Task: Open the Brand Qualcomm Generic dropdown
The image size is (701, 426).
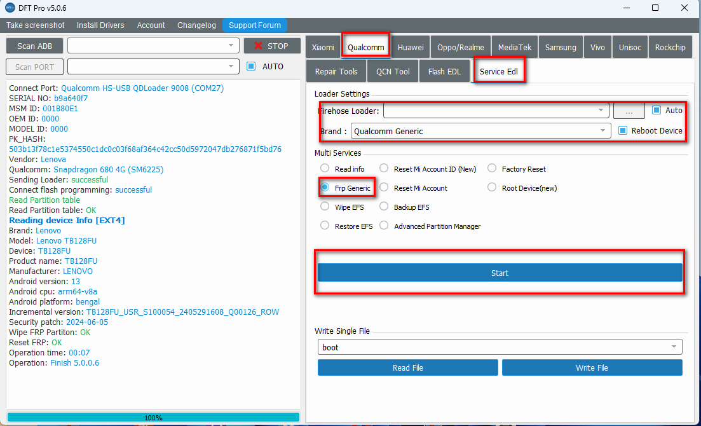Action: tap(480, 131)
